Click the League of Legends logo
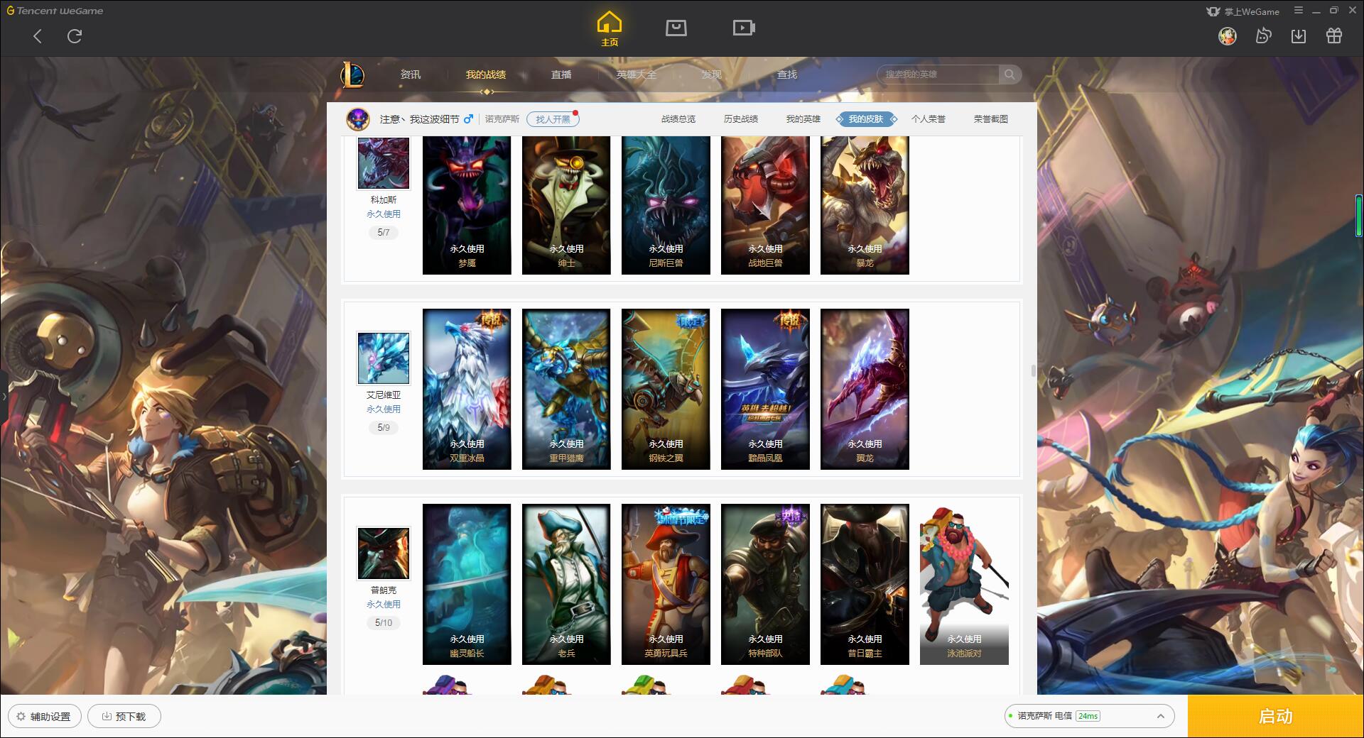1364x738 pixels. tap(352, 75)
